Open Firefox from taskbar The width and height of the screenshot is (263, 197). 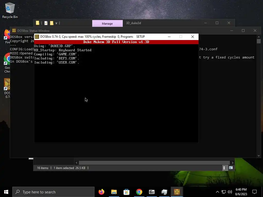point(101,192)
